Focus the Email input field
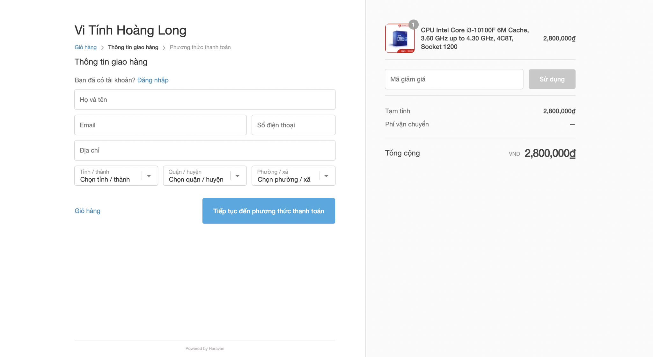 [160, 125]
